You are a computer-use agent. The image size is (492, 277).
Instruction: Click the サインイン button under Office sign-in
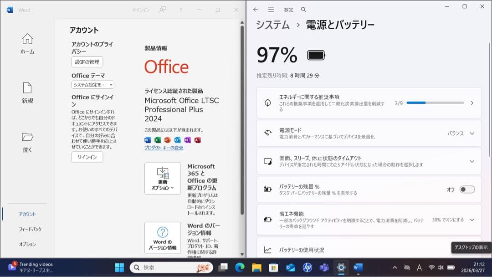click(87, 157)
